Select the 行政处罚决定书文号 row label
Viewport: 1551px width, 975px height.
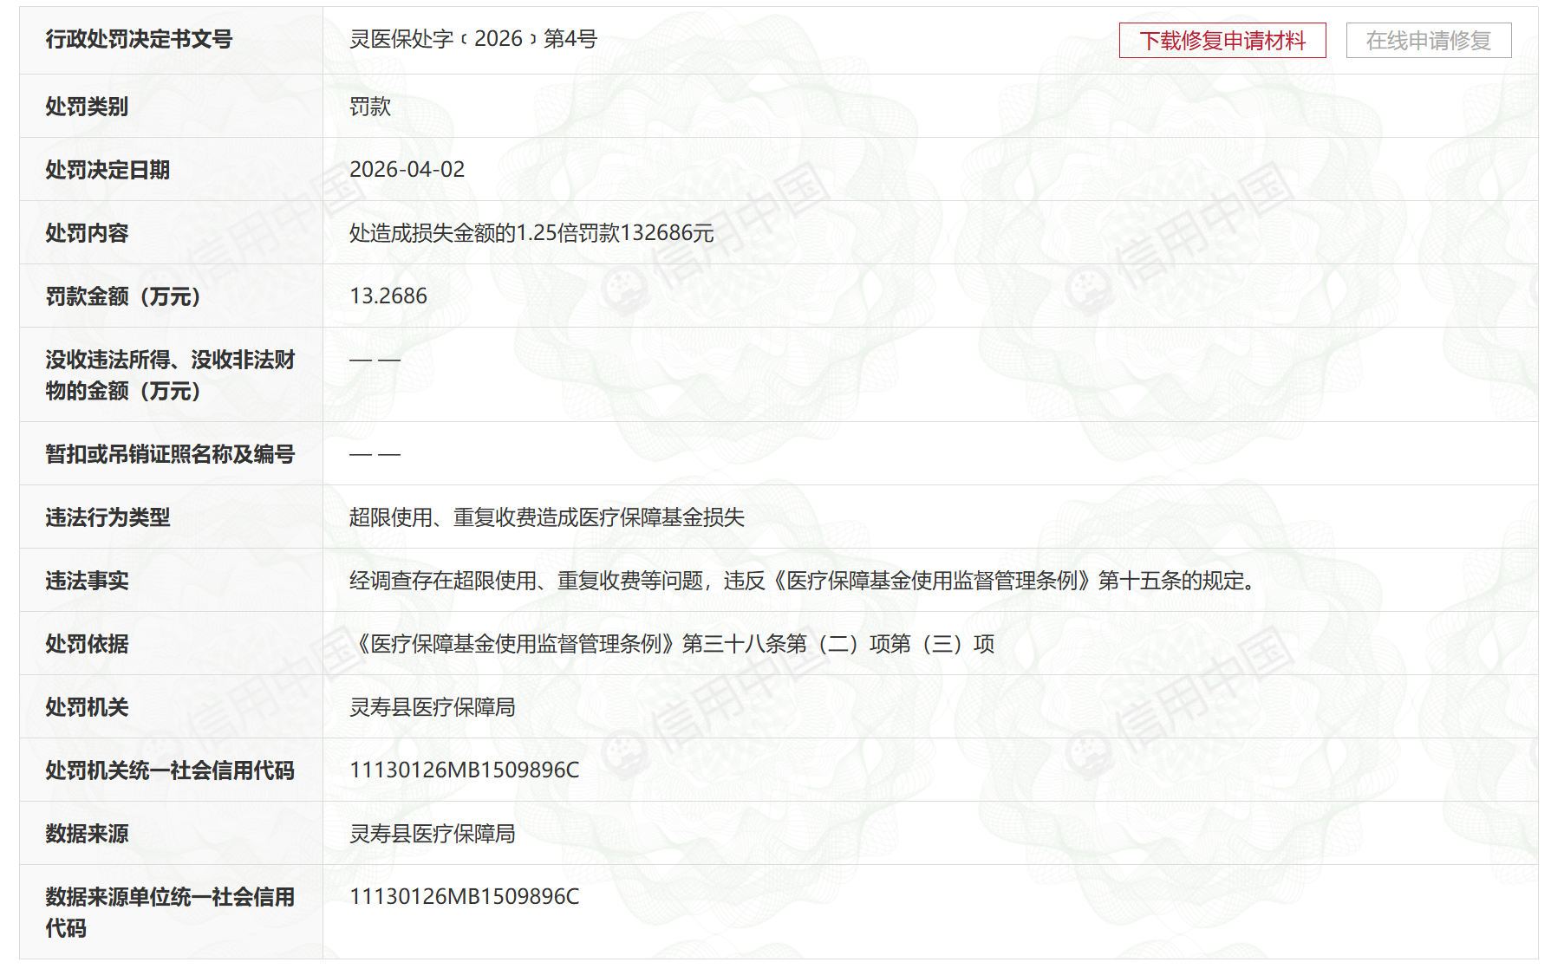pos(139,39)
